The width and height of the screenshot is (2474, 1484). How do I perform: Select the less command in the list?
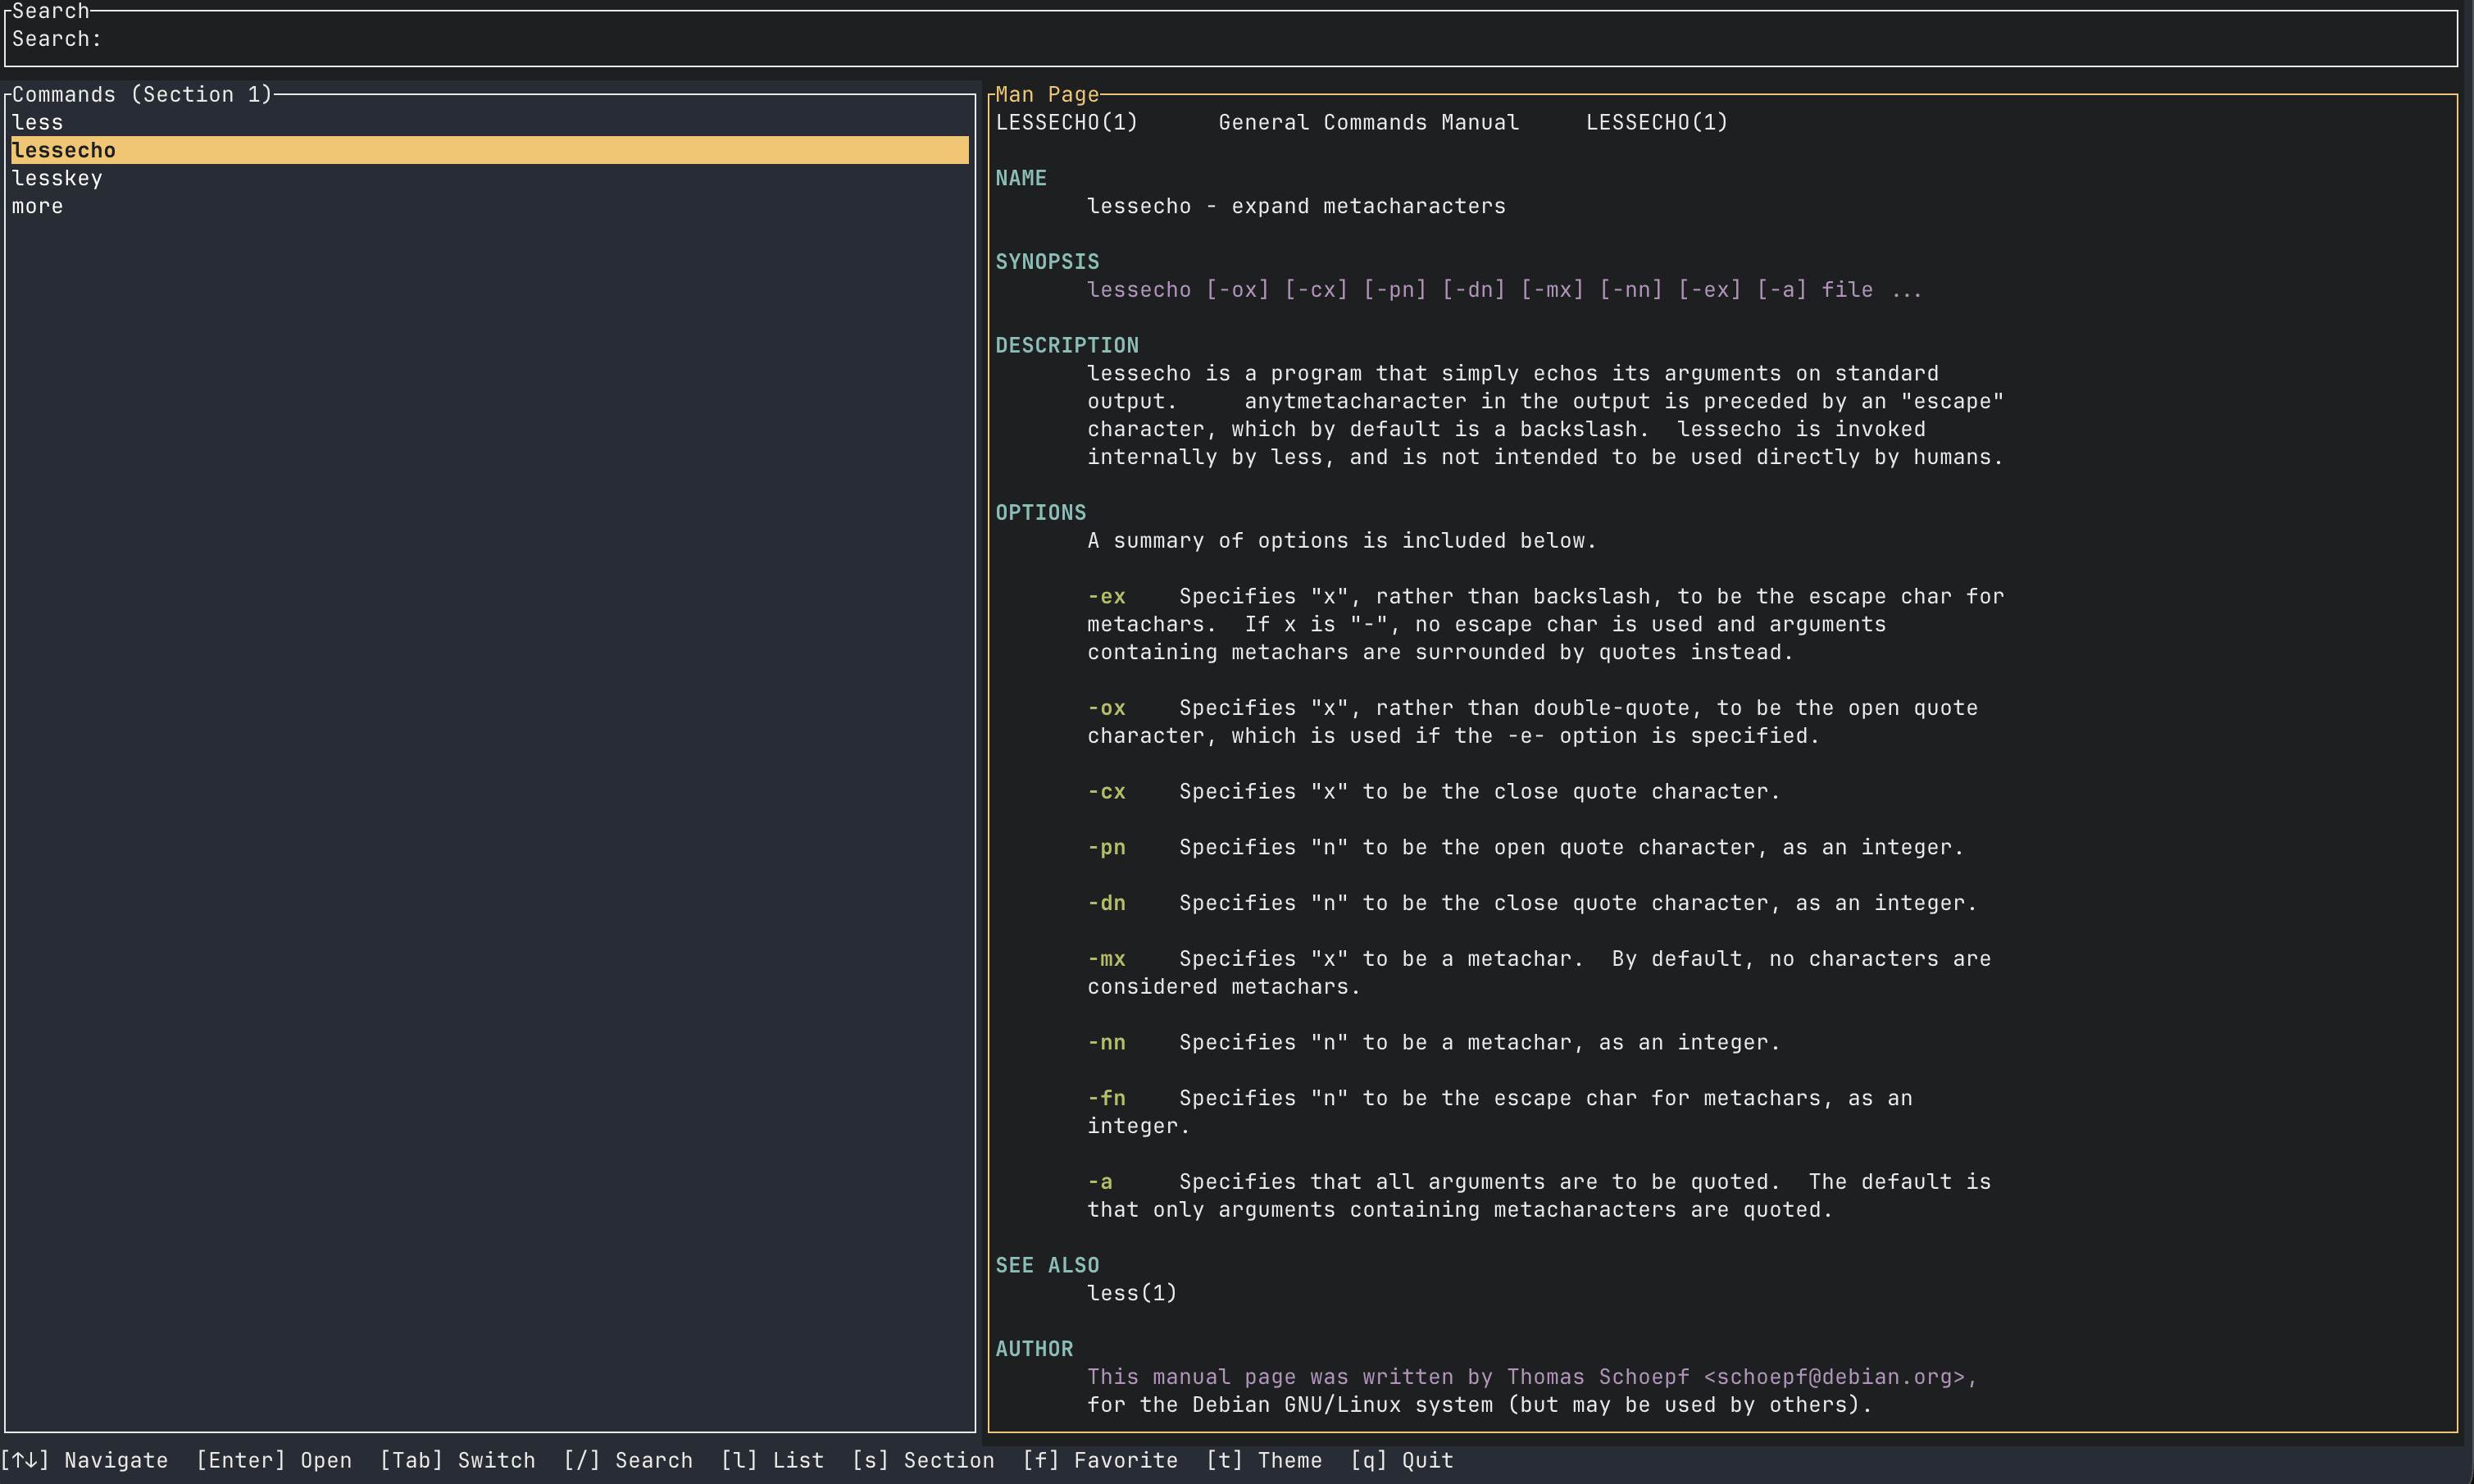click(37, 121)
